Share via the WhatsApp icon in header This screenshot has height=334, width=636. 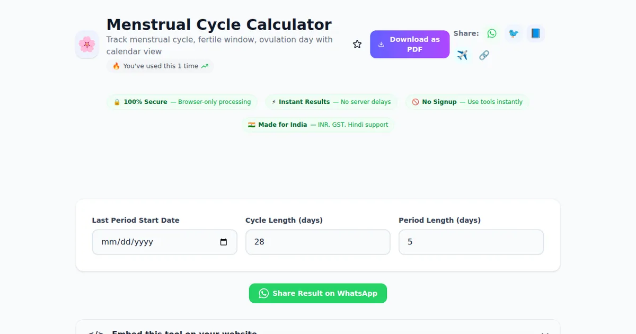(492, 33)
